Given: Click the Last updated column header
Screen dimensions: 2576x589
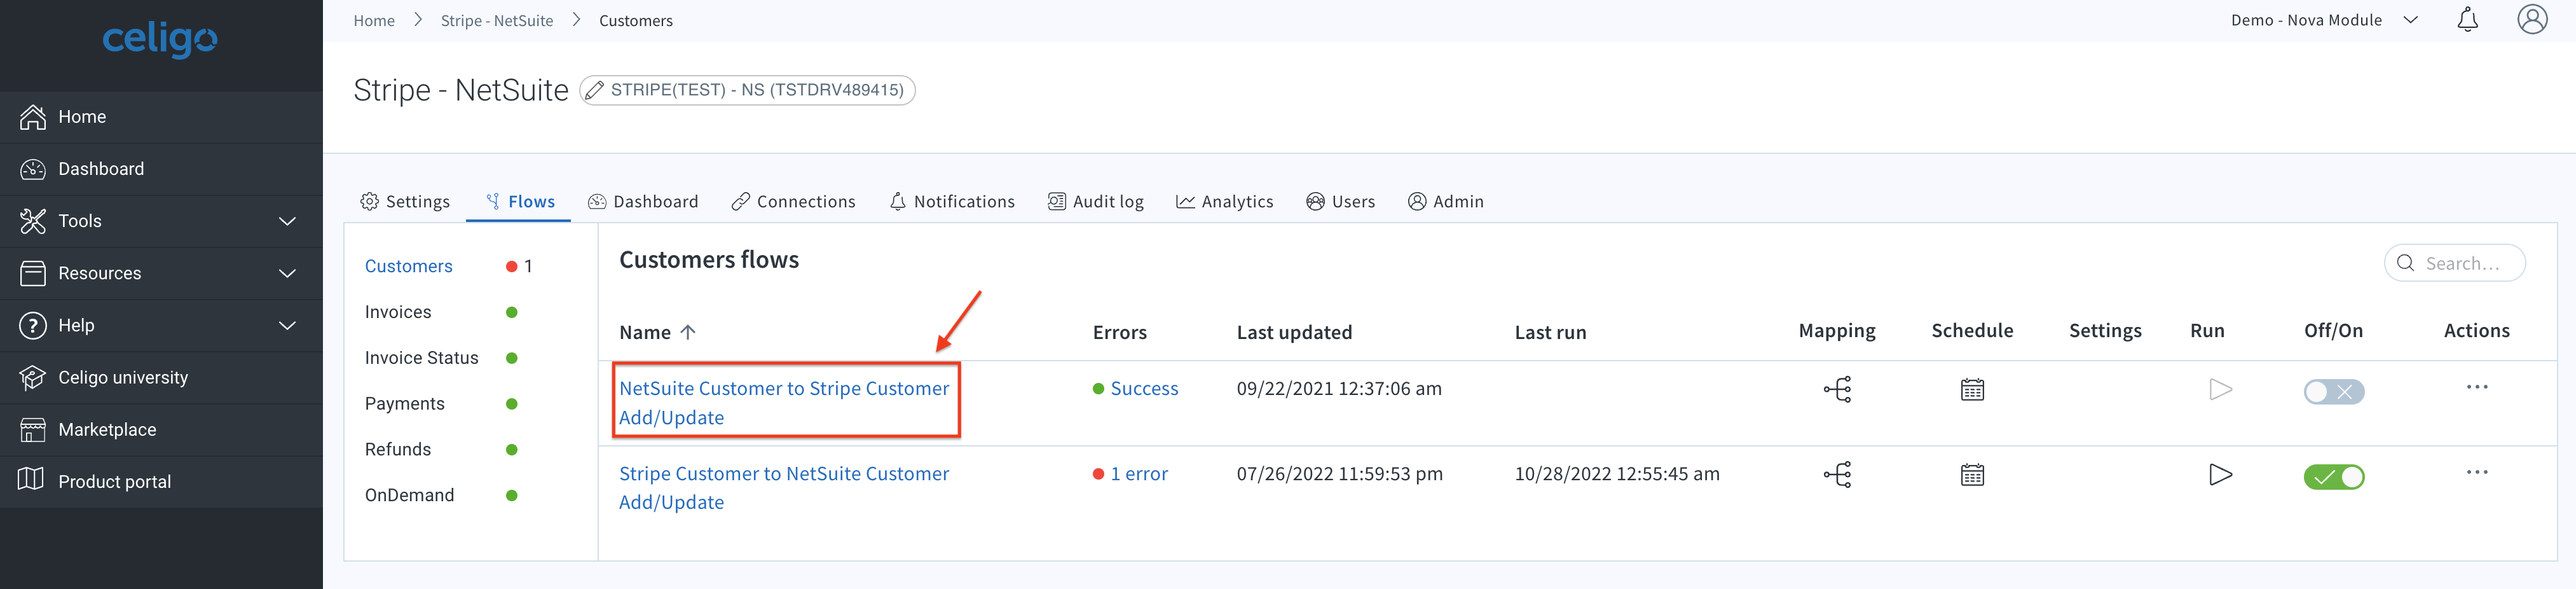Looking at the screenshot, I should 1294,332.
